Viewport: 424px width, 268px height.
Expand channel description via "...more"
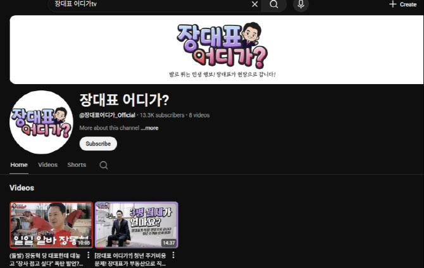coord(149,128)
